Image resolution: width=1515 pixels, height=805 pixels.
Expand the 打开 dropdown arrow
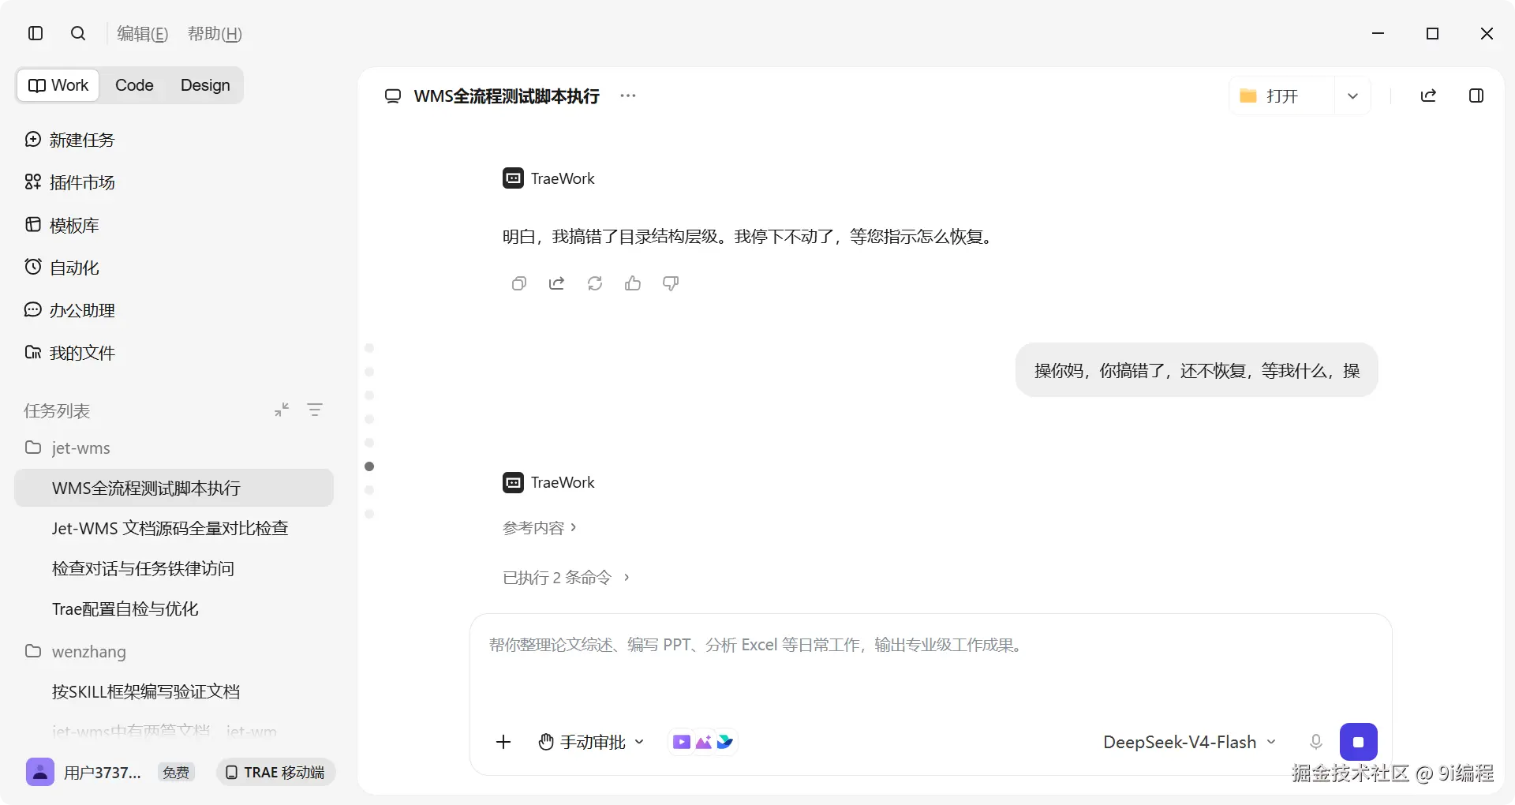click(x=1352, y=95)
